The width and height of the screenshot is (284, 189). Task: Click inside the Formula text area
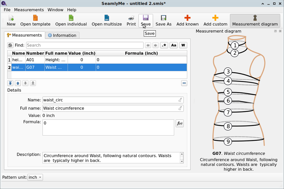pos(108,127)
